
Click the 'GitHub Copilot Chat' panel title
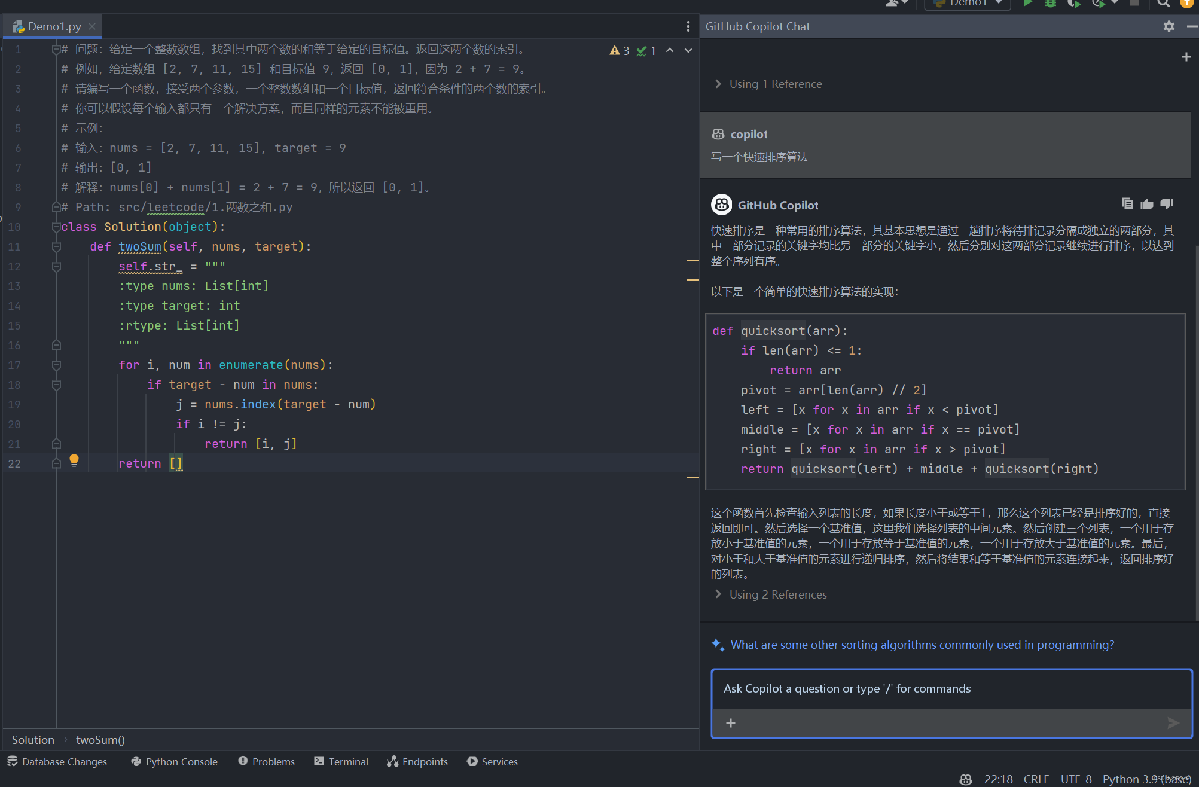758,26
